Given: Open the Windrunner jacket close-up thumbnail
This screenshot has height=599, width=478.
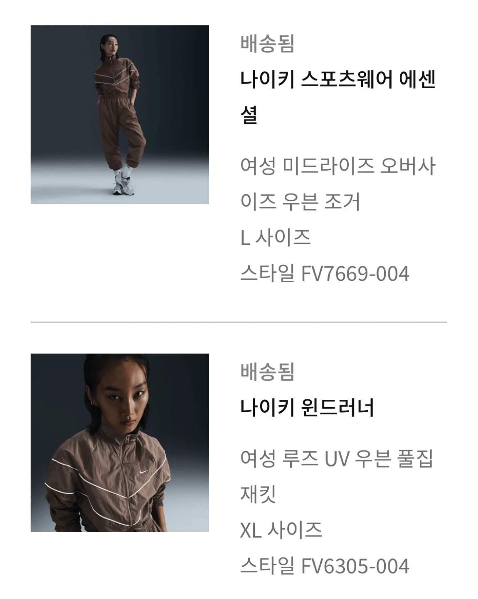Looking at the screenshot, I should 120,443.
